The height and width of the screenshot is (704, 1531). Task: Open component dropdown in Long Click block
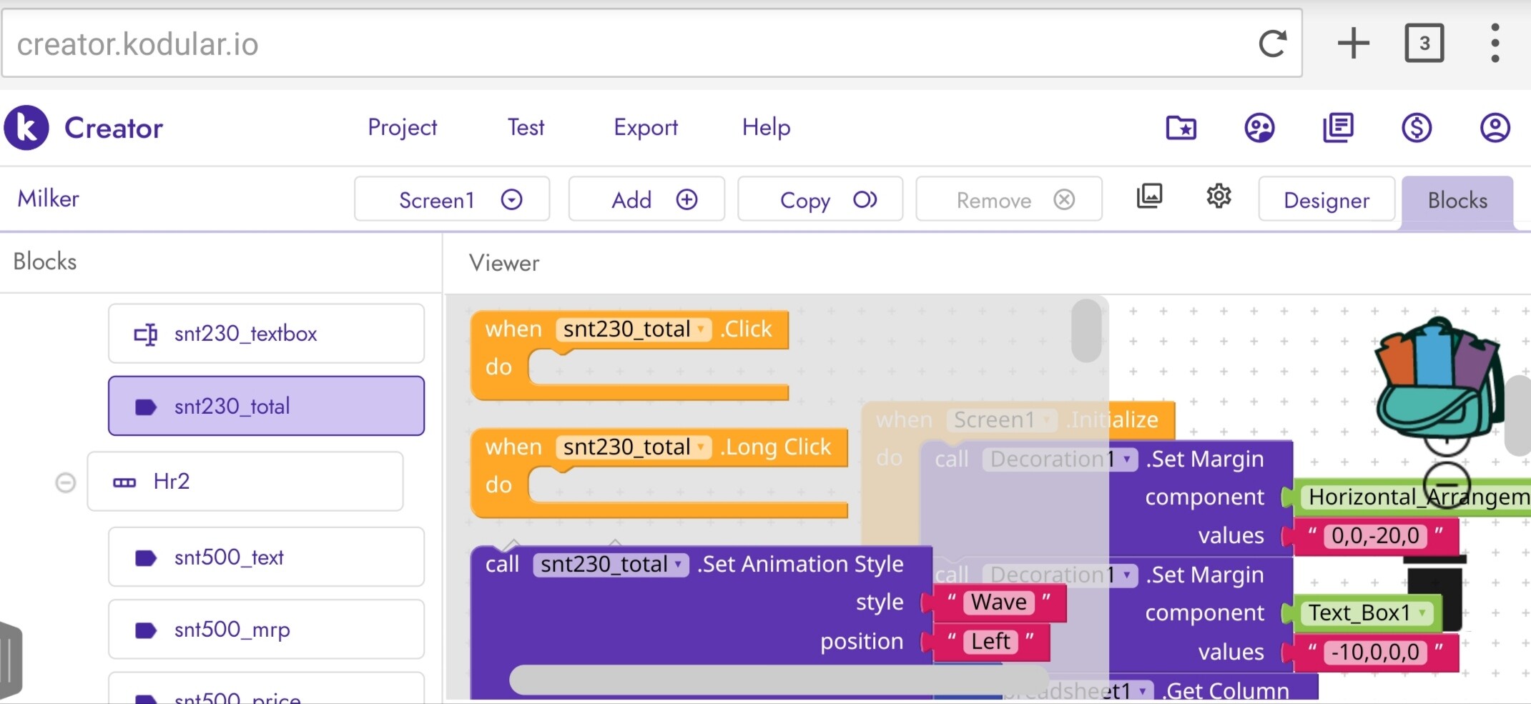point(634,447)
